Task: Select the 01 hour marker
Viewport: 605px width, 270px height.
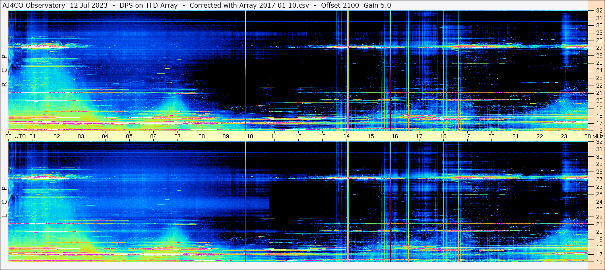Action: point(33,136)
